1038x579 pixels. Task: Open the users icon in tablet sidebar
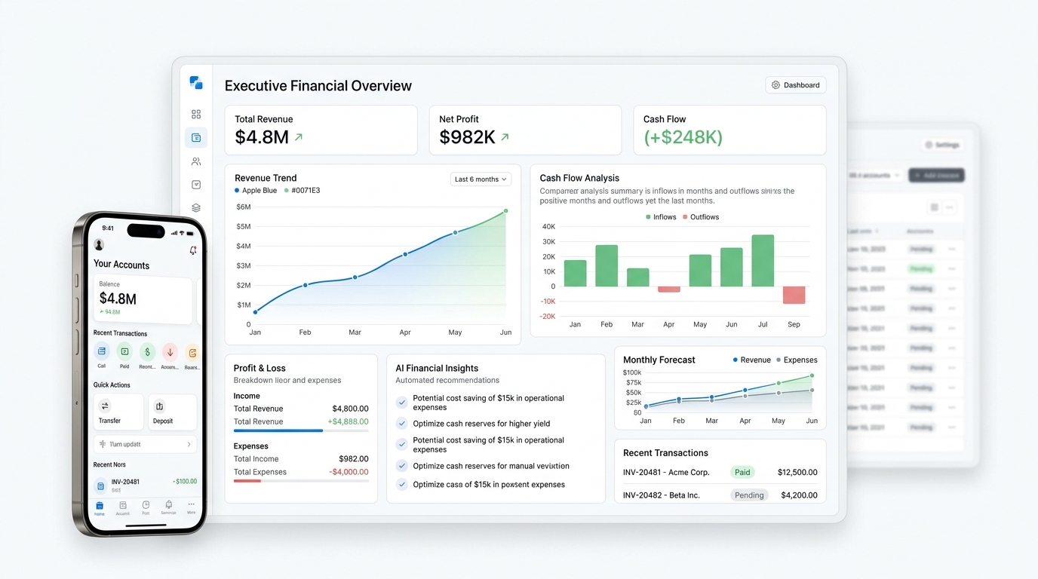(x=196, y=161)
